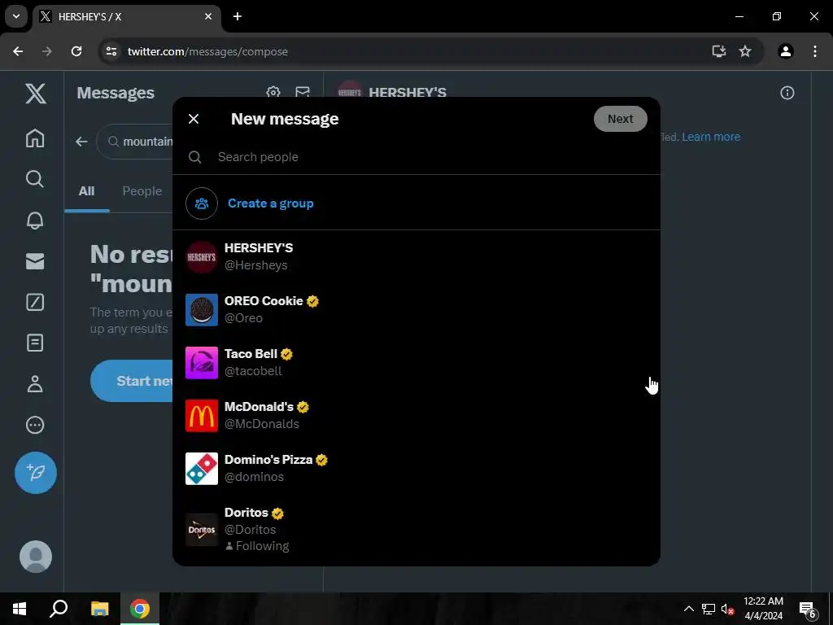Go back from message search results
Viewport: 833px width, 625px height.
[81, 142]
